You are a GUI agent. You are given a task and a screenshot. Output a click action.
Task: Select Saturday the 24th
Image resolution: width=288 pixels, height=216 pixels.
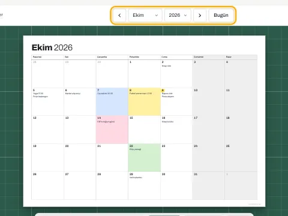[208, 158]
